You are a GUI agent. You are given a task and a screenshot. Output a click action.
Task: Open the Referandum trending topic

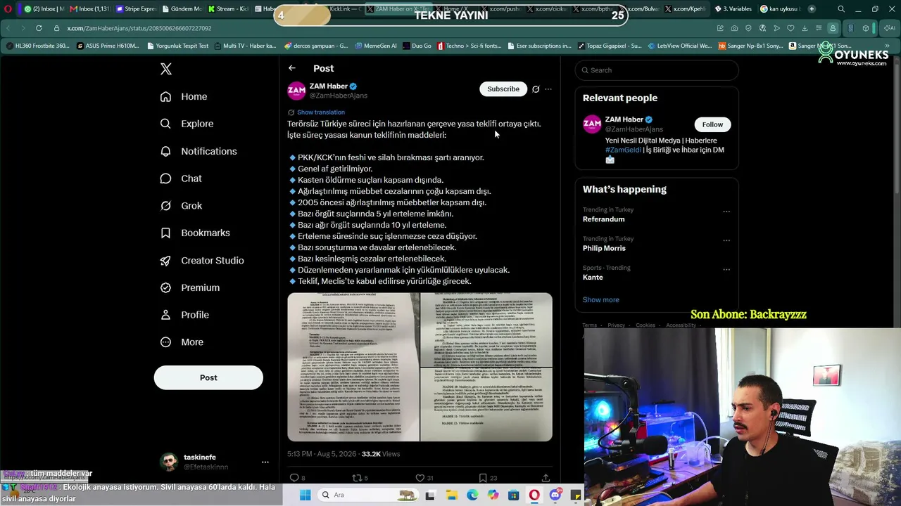point(604,219)
